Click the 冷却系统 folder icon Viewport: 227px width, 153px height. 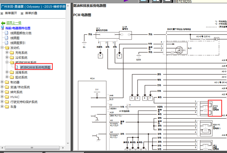[x=12, y=58]
